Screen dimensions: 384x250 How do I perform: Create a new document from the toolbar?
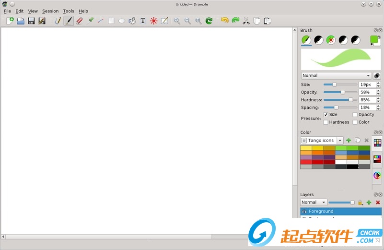[x=10, y=21]
